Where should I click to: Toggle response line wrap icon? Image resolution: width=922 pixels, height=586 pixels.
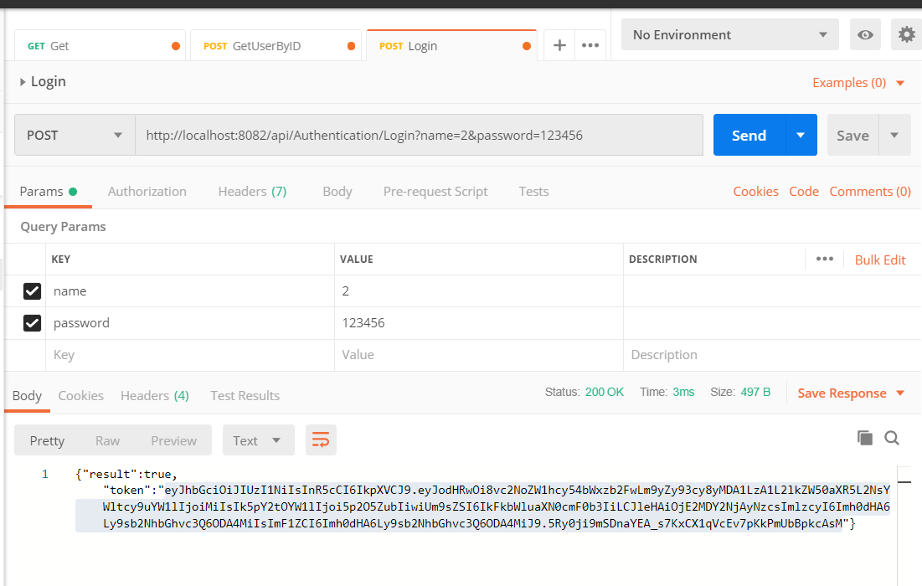pyautogui.click(x=321, y=439)
